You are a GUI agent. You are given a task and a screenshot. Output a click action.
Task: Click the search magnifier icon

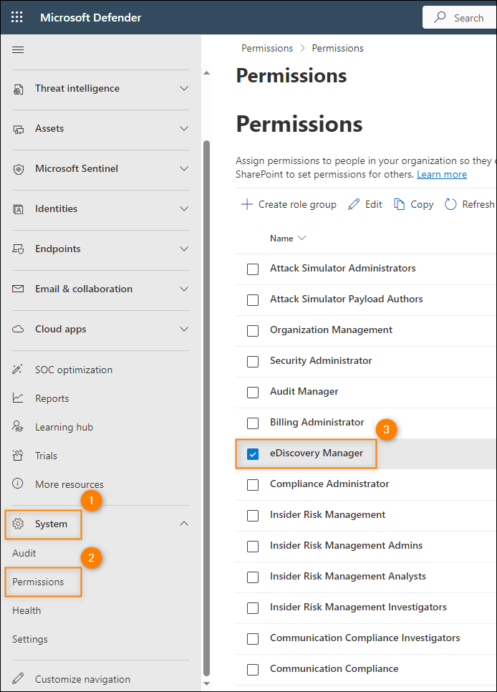coord(440,17)
